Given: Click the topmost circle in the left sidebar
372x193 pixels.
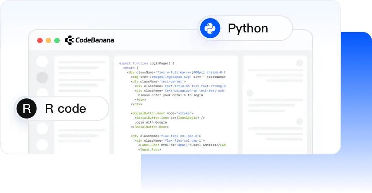Looking at the screenshot, I should 42,61.
